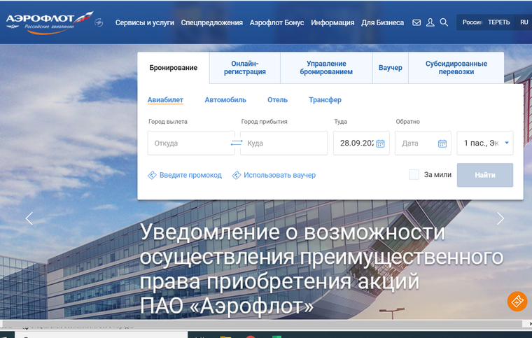Click the search magnifier icon
Screen dimensions: 532x338
[444, 22]
